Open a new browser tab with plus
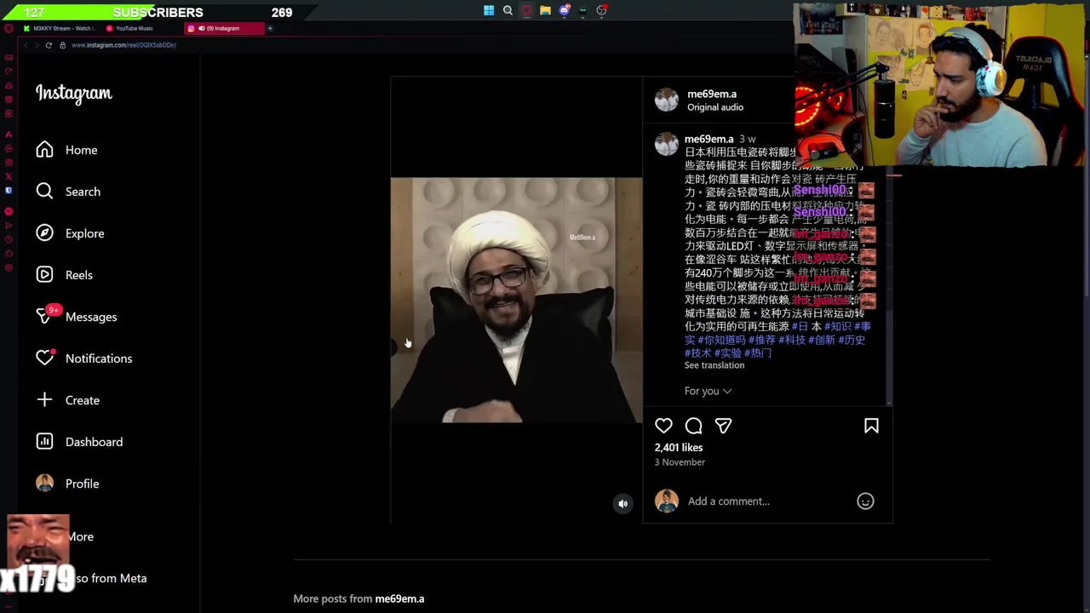 [x=270, y=28]
